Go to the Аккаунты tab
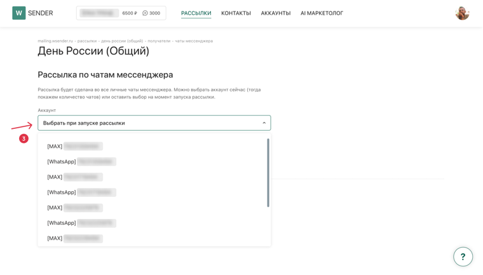This screenshot has height=275, width=483. point(276,13)
